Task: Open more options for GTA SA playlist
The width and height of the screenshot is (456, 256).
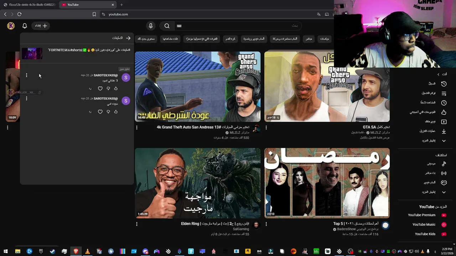Action: (x=266, y=127)
